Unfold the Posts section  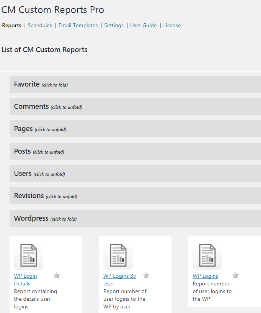coord(39,151)
